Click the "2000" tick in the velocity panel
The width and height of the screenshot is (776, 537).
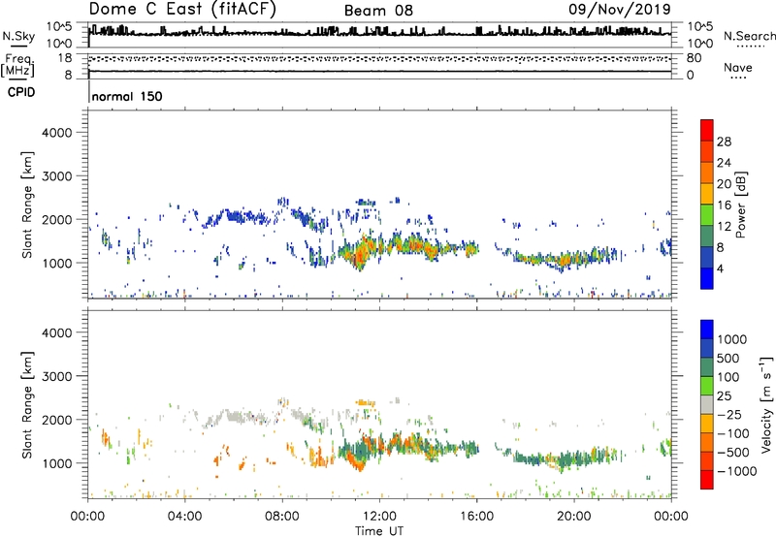point(56,420)
